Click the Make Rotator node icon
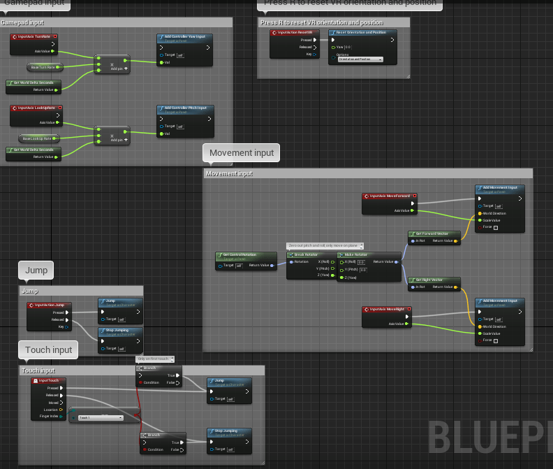The image size is (553, 469). (x=341, y=254)
